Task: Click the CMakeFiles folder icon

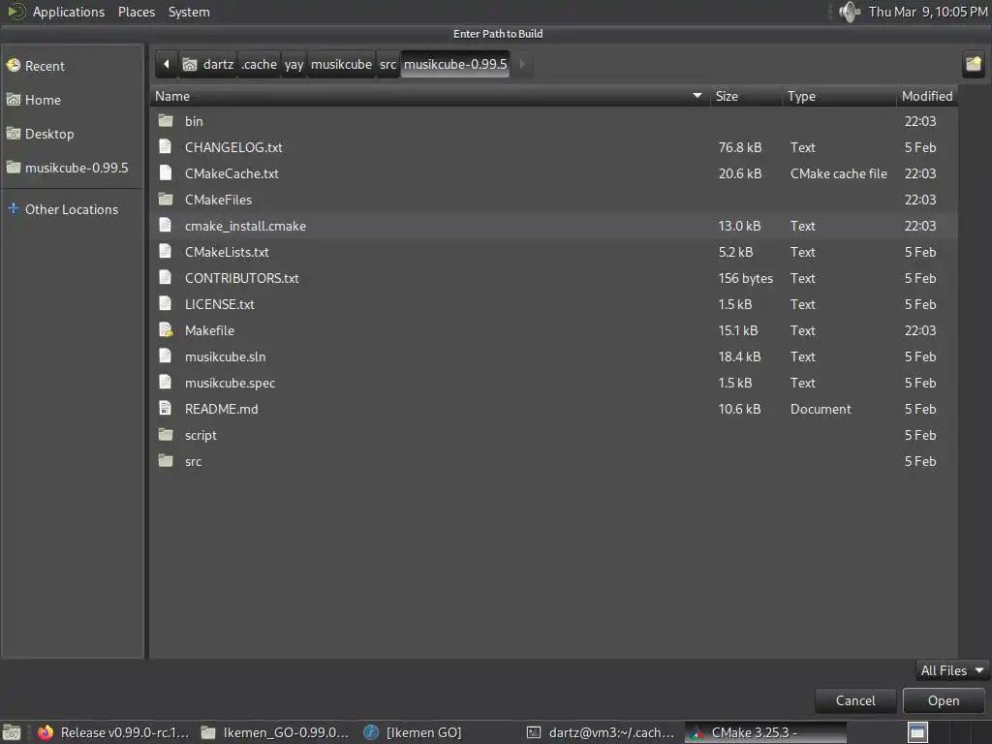Action: tap(166, 200)
